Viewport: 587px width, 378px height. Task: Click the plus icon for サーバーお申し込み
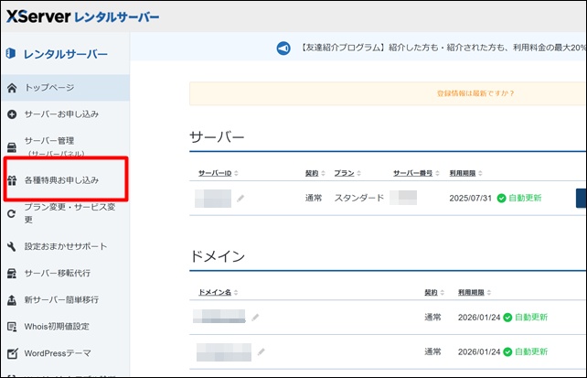(12, 114)
